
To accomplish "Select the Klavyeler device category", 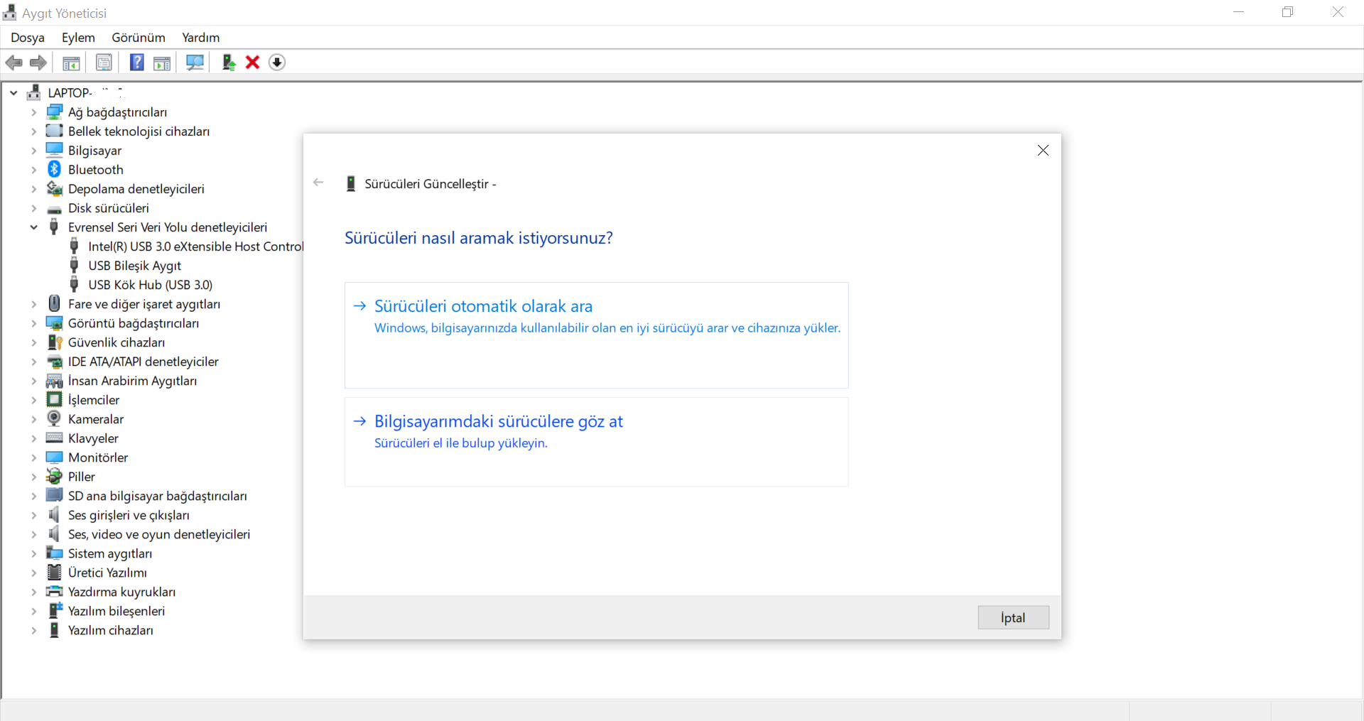I will click(94, 438).
